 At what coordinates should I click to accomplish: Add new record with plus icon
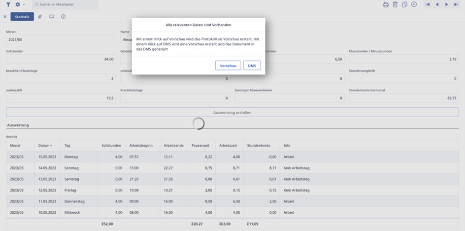click(414, 4)
